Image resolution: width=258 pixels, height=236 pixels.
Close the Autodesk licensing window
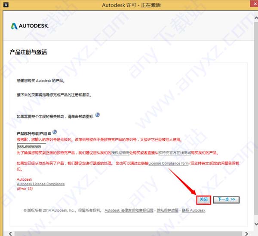point(254,3)
